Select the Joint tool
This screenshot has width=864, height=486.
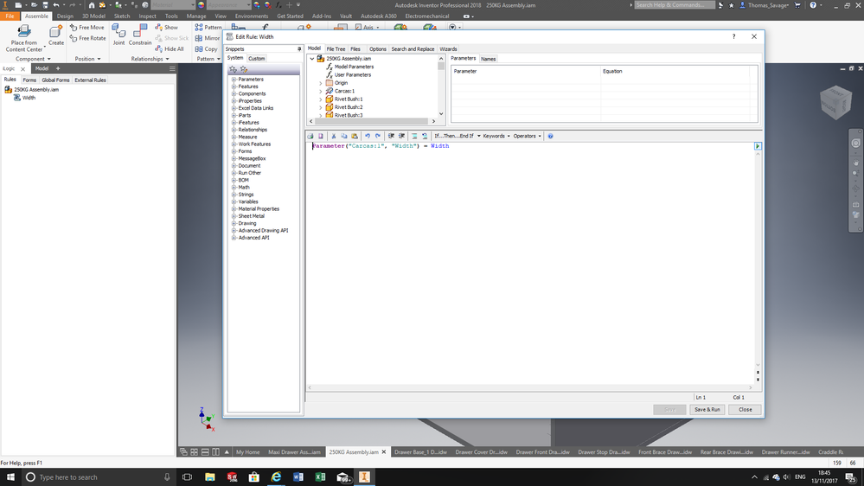coord(118,35)
